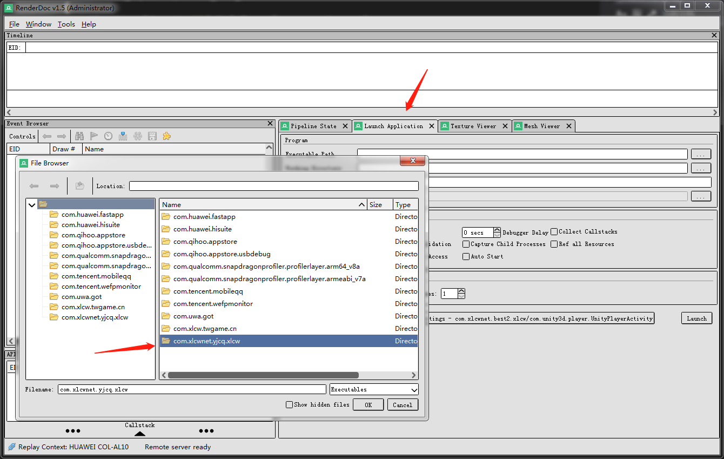Viewport: 724px width, 459px height.
Task: Click the clock icon to time draw calls
Action: pyautogui.click(x=108, y=136)
